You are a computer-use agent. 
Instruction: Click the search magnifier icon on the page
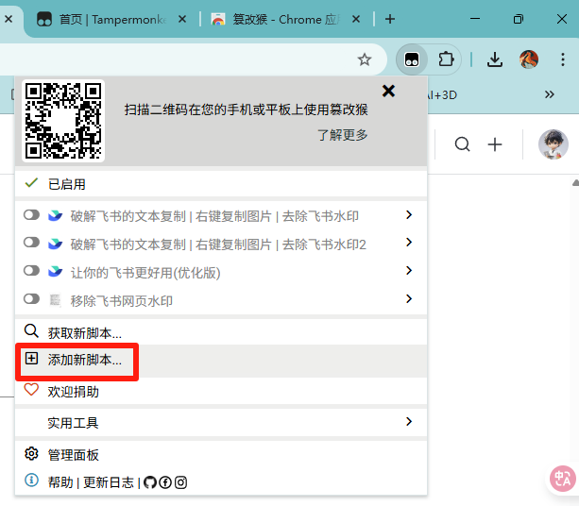pos(462,144)
